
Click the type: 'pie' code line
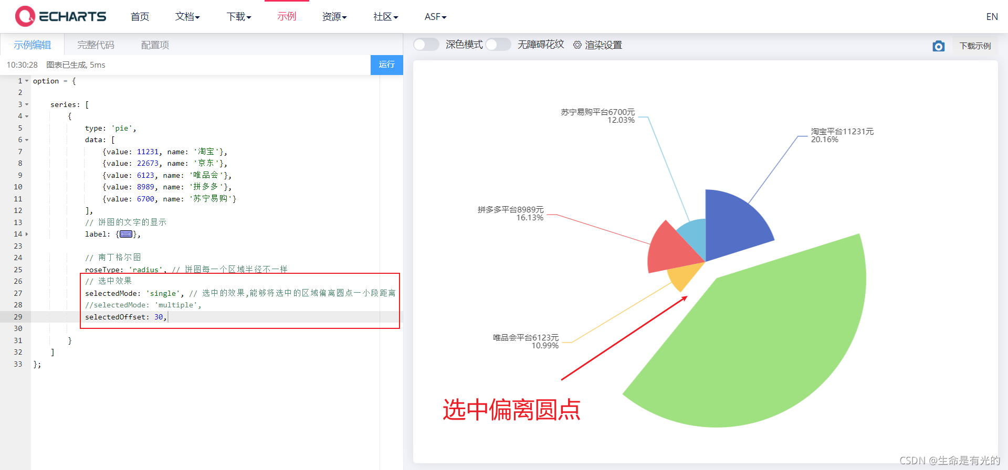(x=111, y=128)
